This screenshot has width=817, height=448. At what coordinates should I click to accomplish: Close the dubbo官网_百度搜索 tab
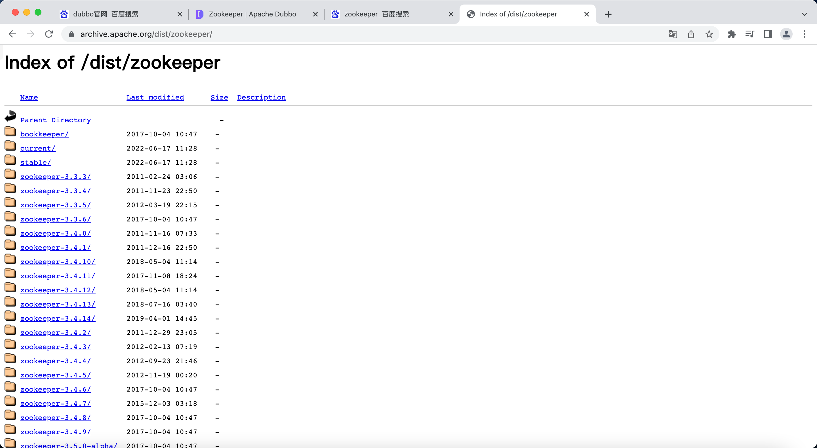pos(180,14)
